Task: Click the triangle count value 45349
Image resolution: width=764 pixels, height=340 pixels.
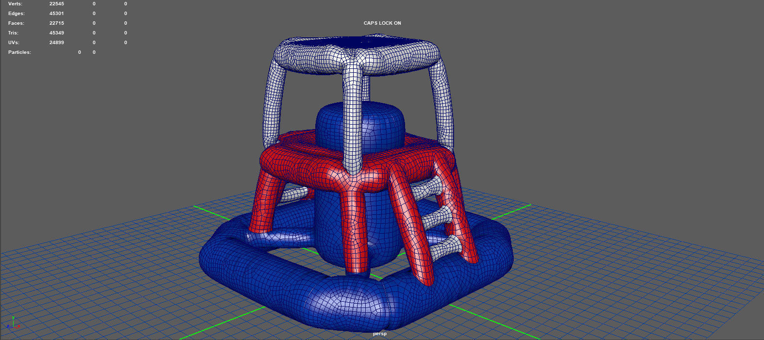Action: (x=57, y=33)
